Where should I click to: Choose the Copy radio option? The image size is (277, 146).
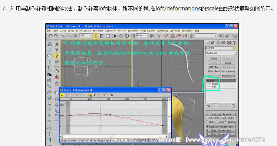click(x=217, y=122)
